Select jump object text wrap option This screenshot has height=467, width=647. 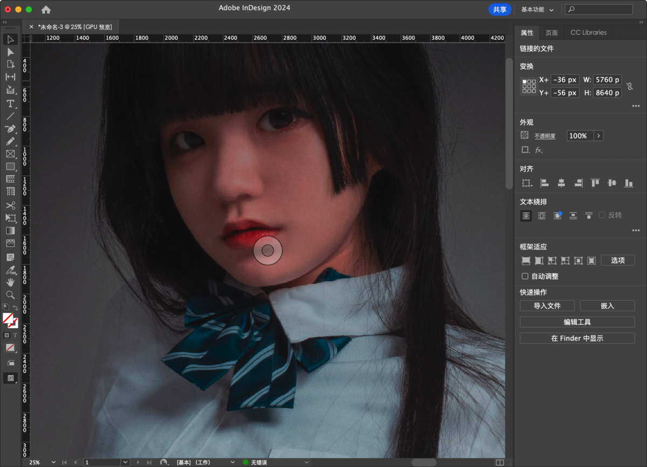pos(573,215)
